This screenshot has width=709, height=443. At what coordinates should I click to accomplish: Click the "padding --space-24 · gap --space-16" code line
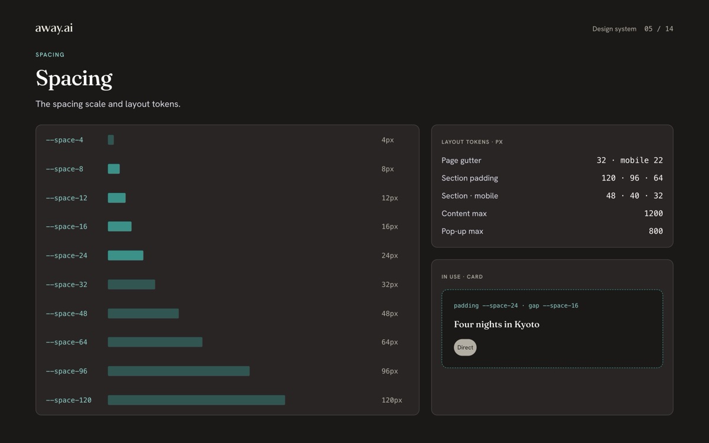pyautogui.click(x=516, y=306)
